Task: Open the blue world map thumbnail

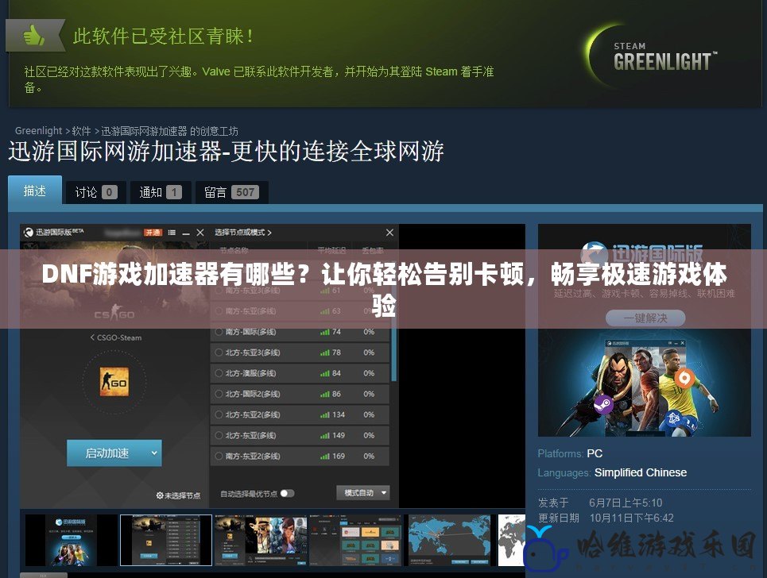Action: pos(449,540)
